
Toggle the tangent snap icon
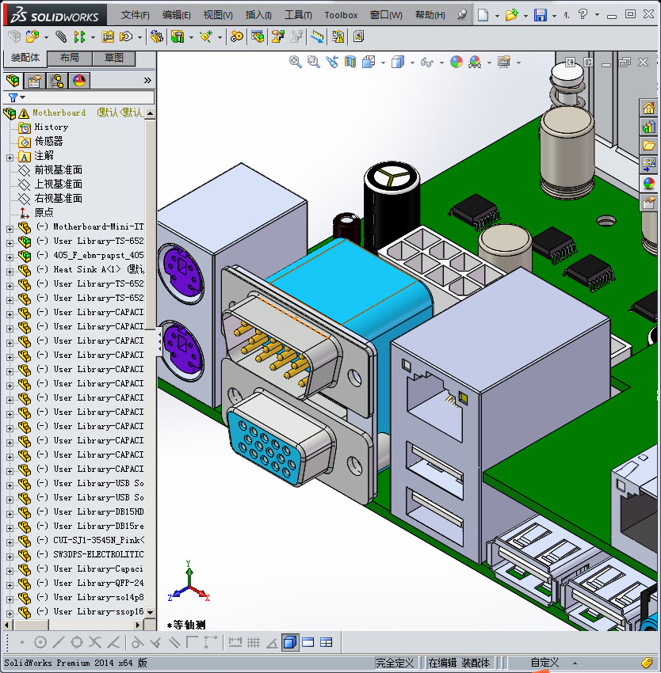click(137, 643)
